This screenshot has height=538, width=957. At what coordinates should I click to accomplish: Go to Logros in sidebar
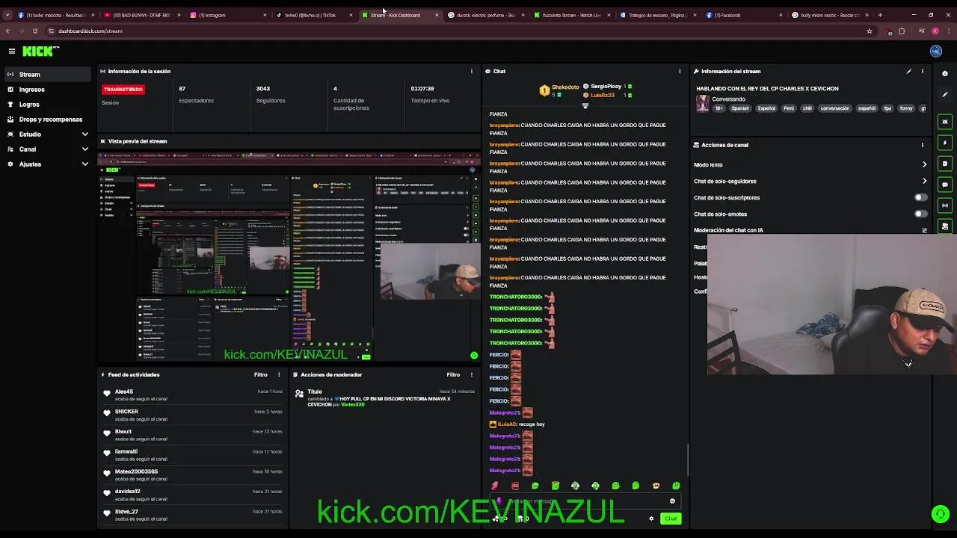[49, 105]
